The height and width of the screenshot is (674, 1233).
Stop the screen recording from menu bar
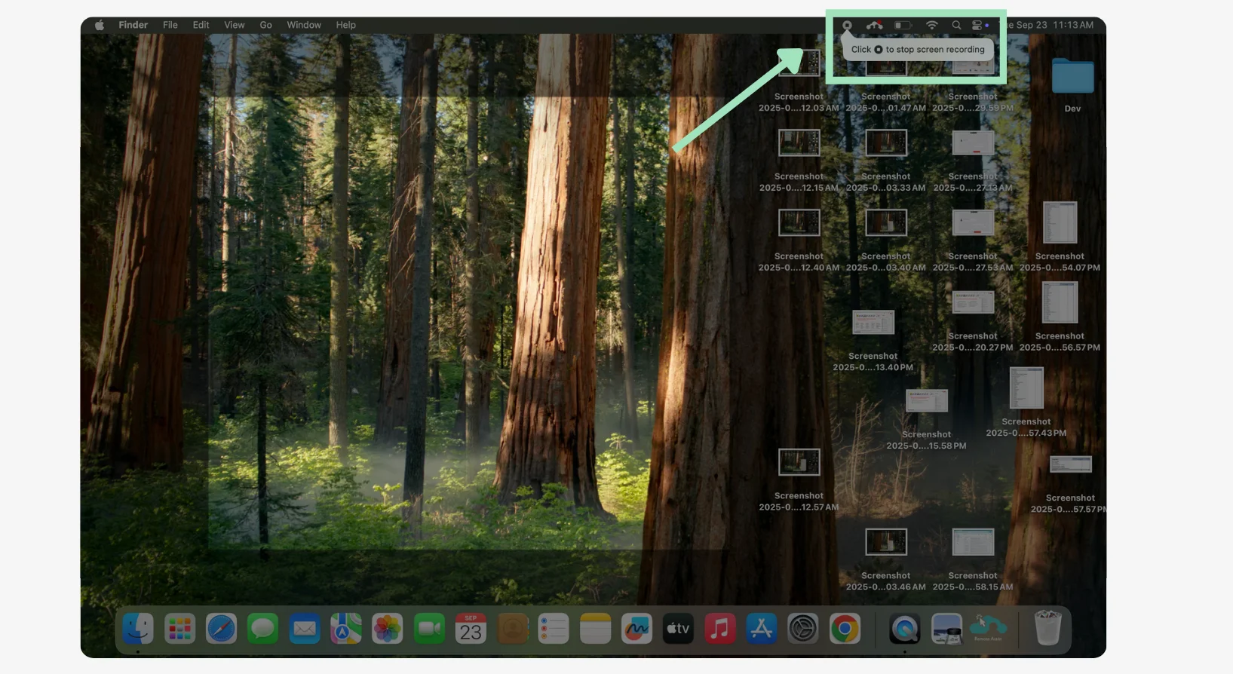[847, 26]
